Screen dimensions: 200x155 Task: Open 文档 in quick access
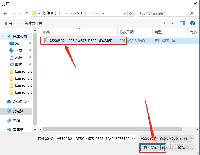(x=19, y=57)
